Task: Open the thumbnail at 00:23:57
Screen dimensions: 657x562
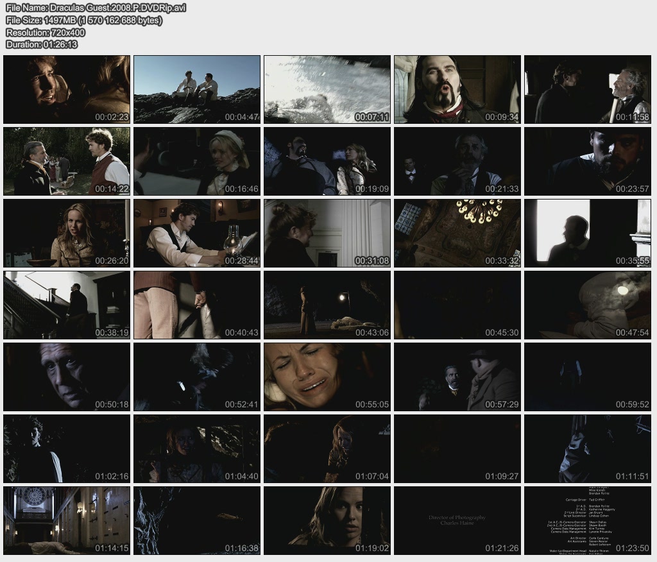Action: tap(588, 161)
